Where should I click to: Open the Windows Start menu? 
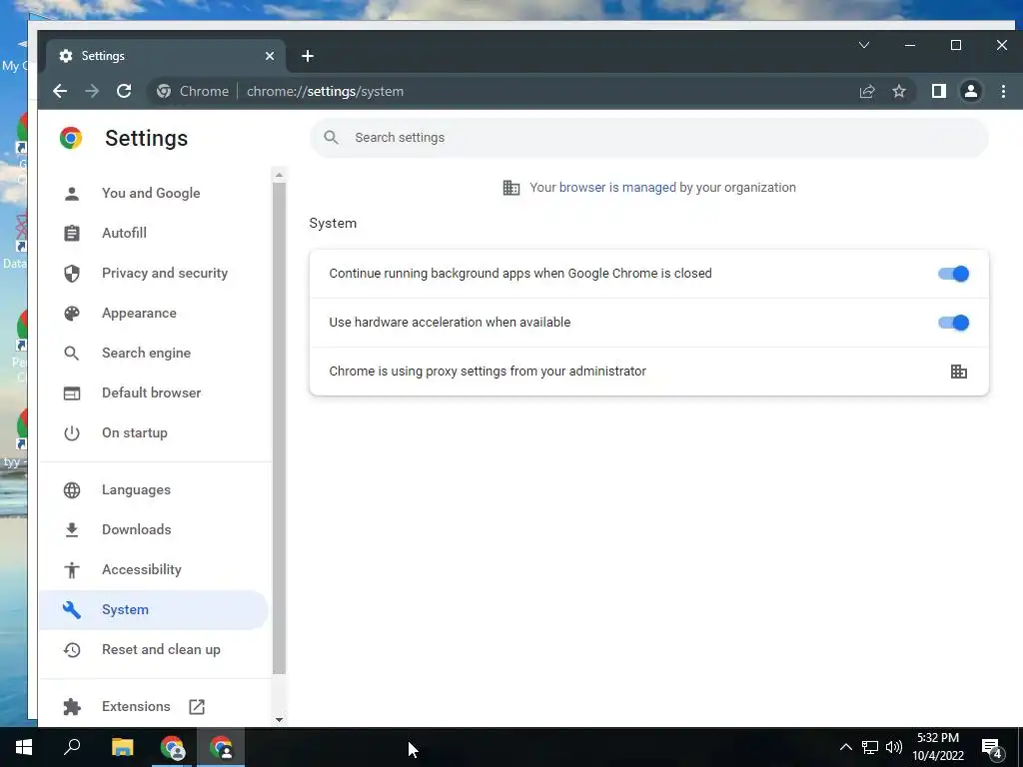pos(24,747)
